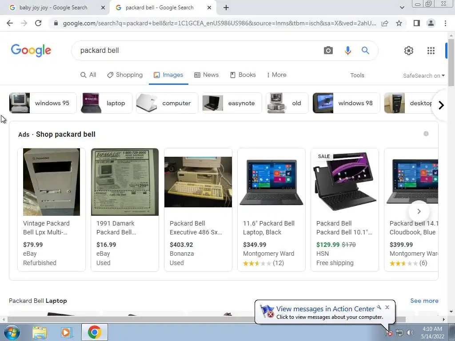
Task: Open the Windows Start button
Action: click(12, 332)
